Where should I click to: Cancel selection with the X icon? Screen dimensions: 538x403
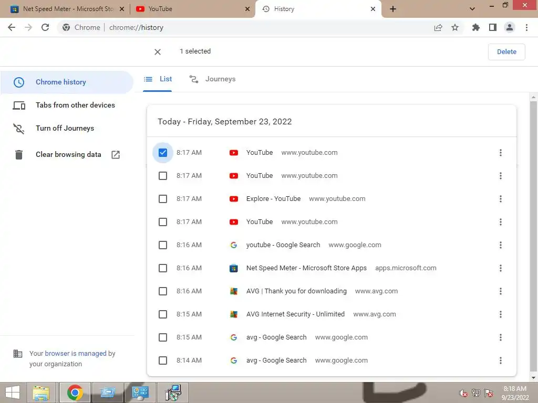pos(158,52)
